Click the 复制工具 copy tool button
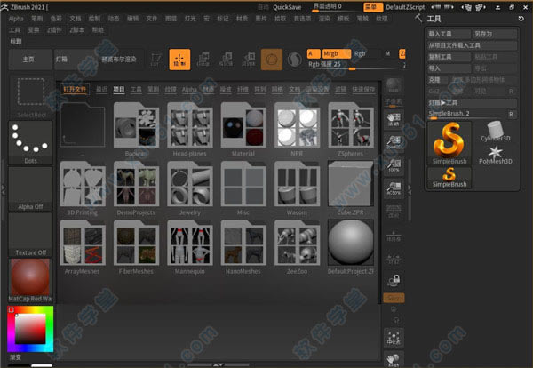533x368 pixels. click(x=449, y=57)
